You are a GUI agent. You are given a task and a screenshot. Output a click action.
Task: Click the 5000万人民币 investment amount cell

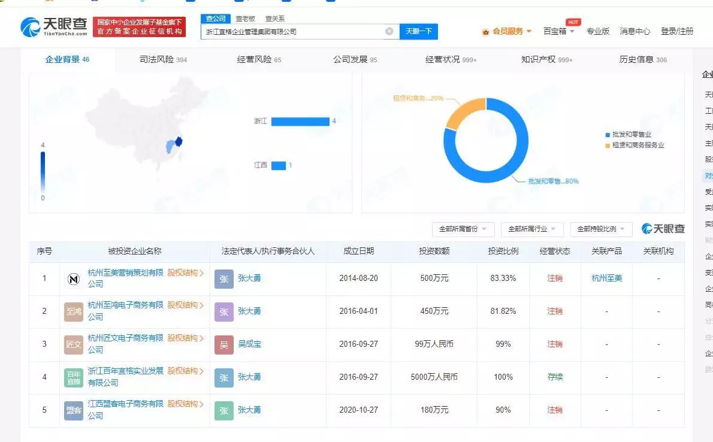pyautogui.click(x=434, y=377)
